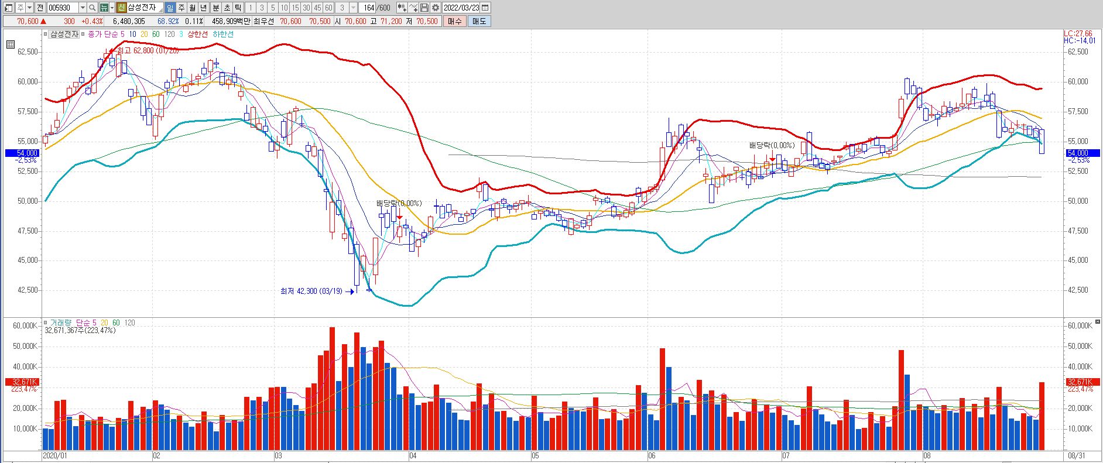Viewport: 1103px width, 463px height.
Task: Select the 1 interval button
Action: point(251,8)
